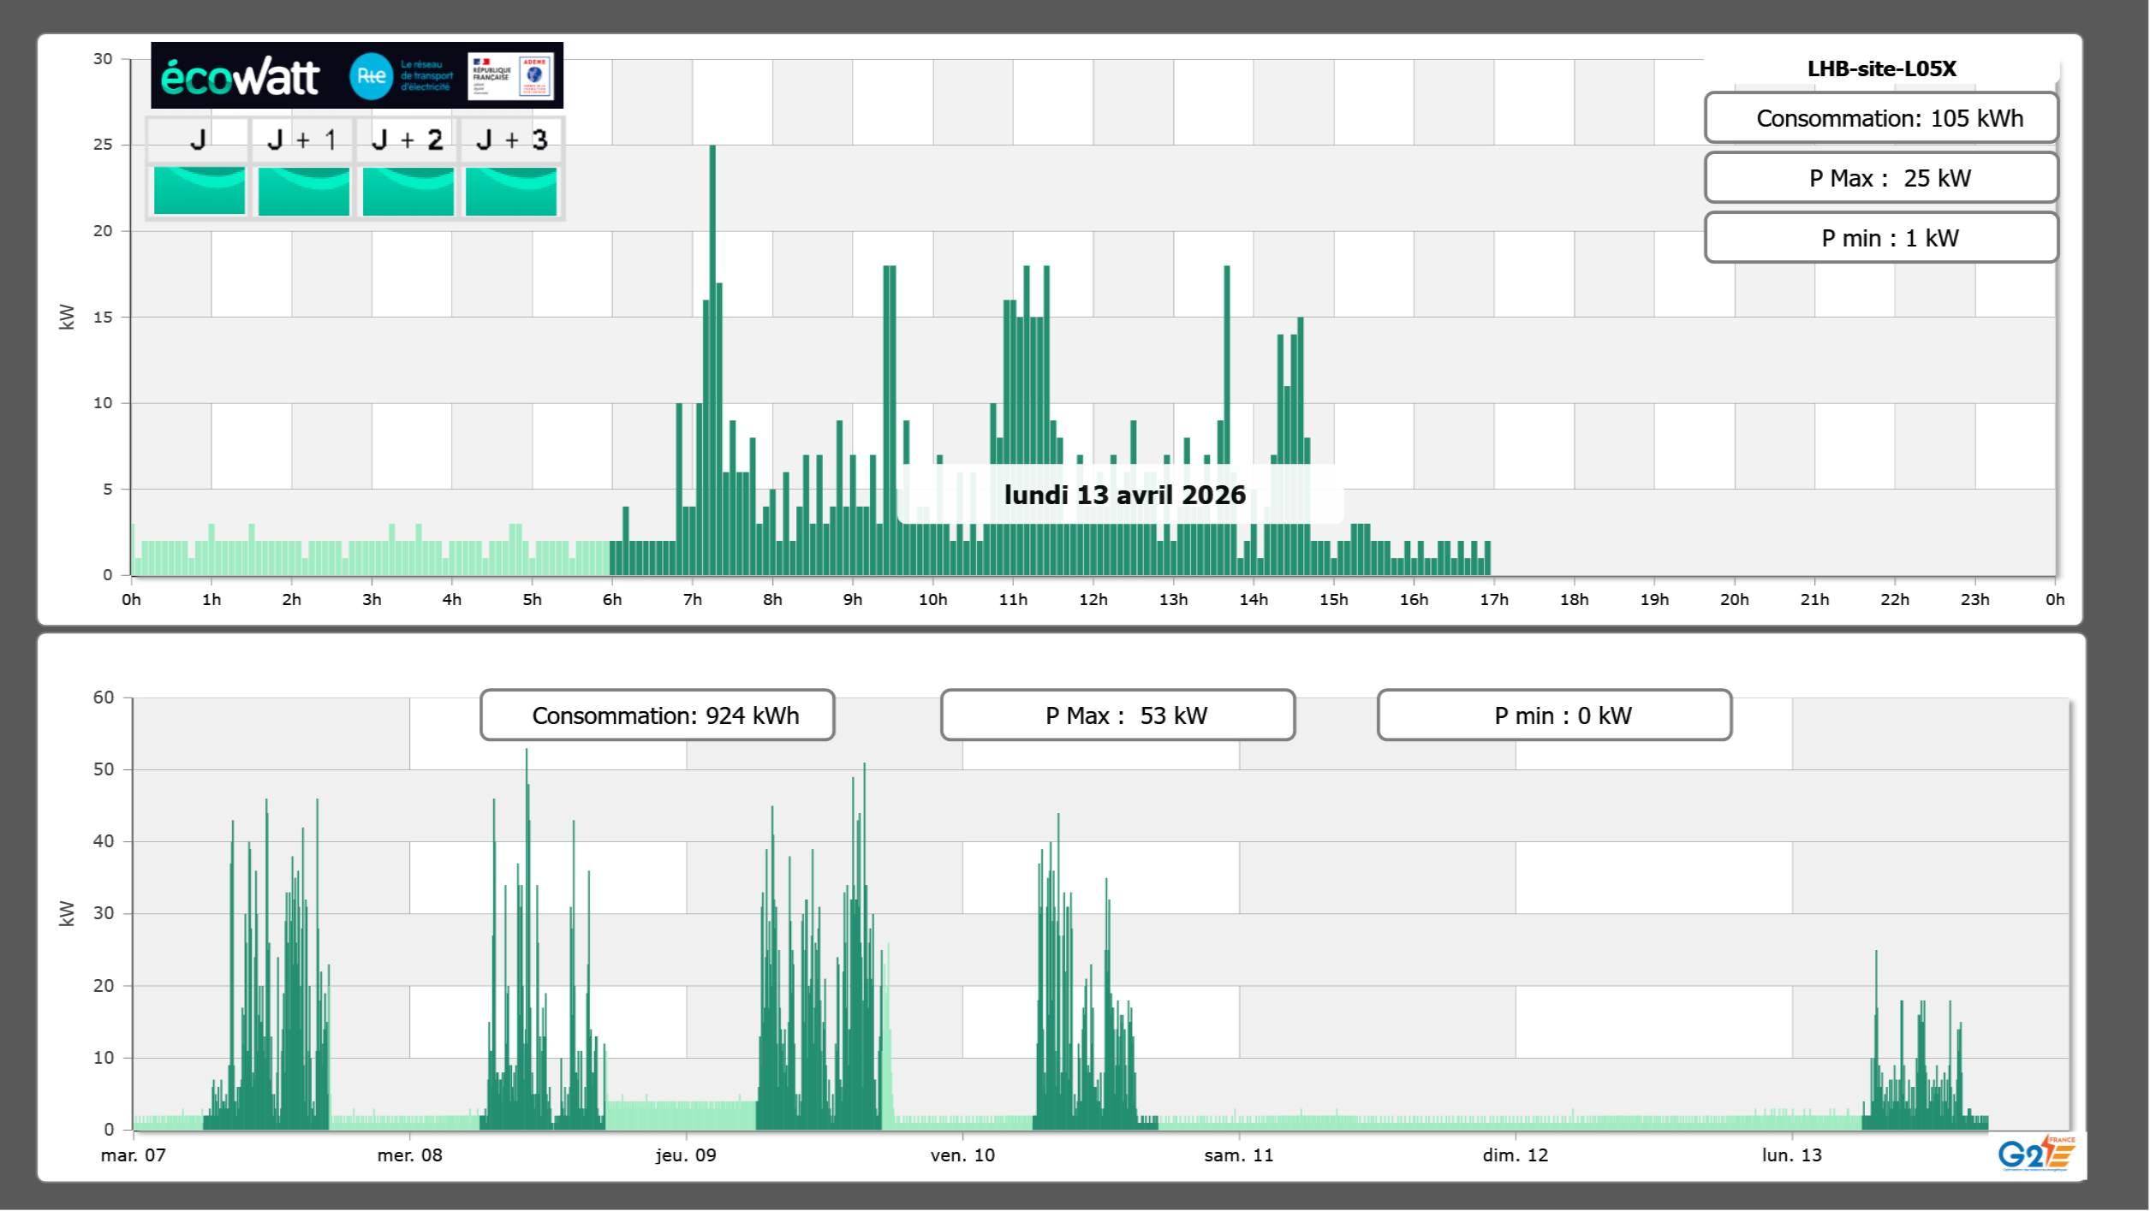Screen dimensions: 2150x1211
Task: Click the République Française ADEME logo
Action: pyautogui.click(x=510, y=76)
